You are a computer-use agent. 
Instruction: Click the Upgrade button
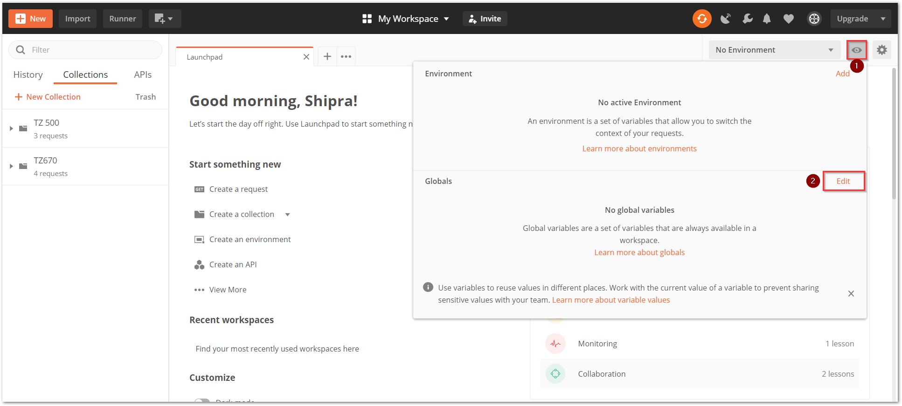pos(852,19)
